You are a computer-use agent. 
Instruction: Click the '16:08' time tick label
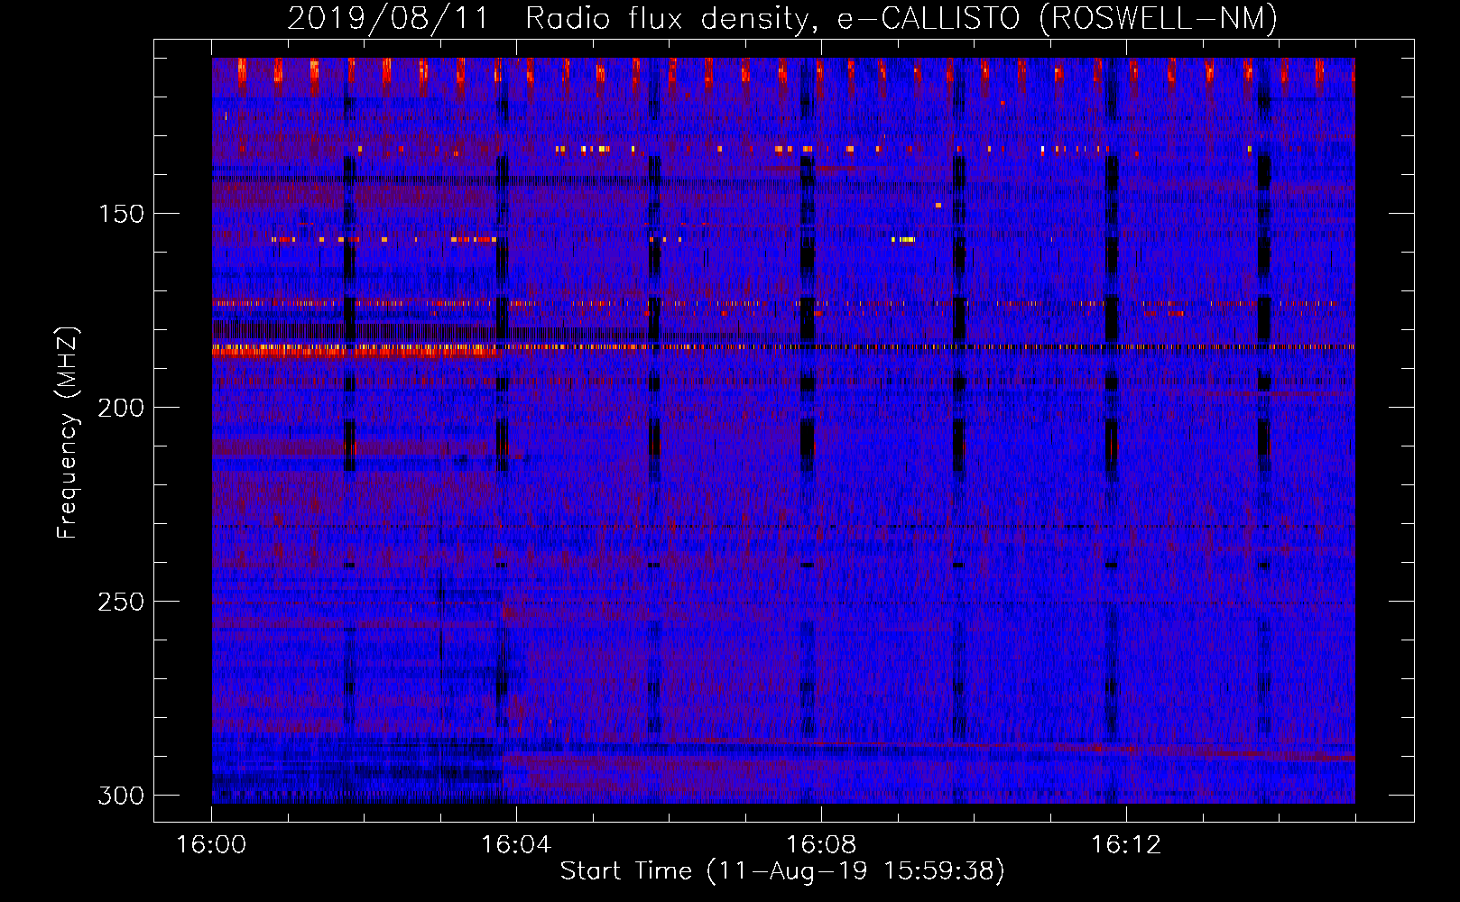pos(821,845)
